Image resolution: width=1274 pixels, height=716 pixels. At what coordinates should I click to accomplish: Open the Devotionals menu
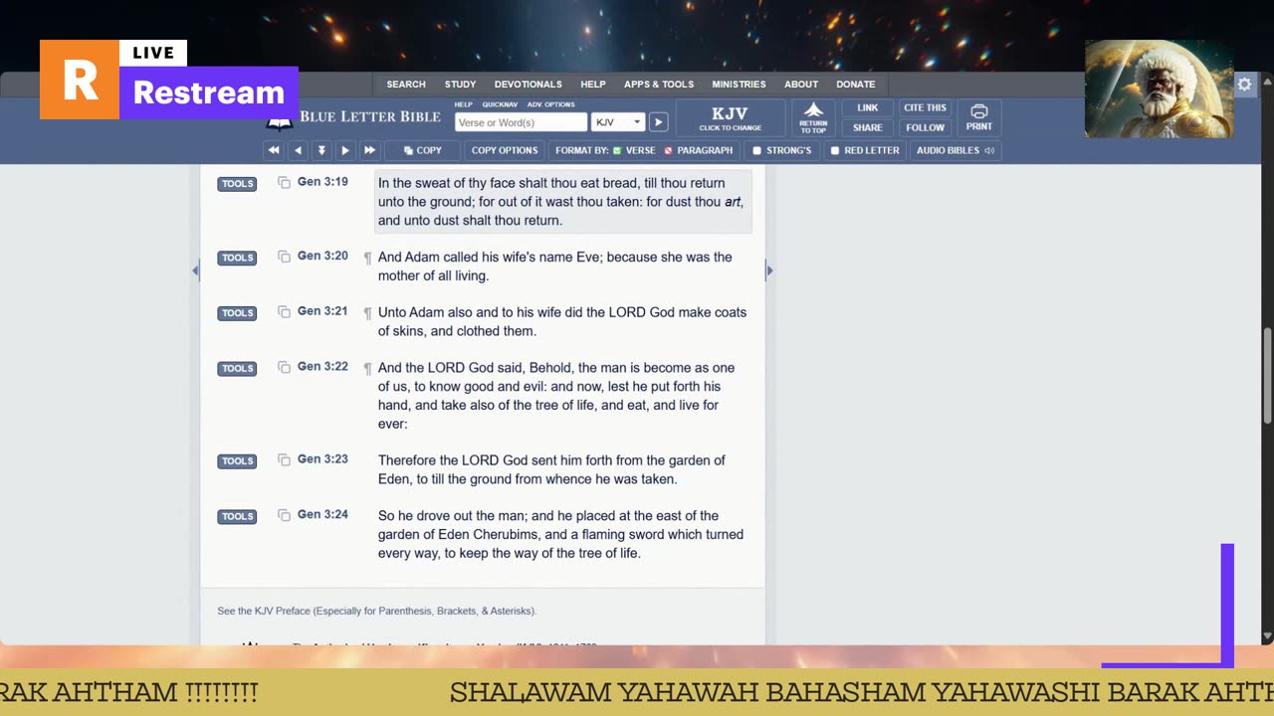[529, 85]
